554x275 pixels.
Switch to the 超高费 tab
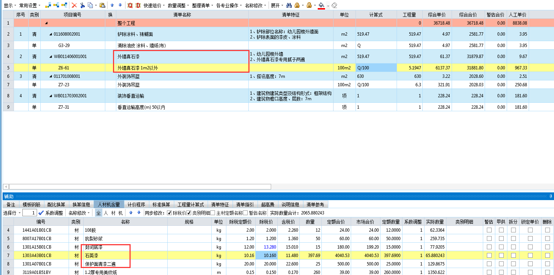tap(268, 205)
